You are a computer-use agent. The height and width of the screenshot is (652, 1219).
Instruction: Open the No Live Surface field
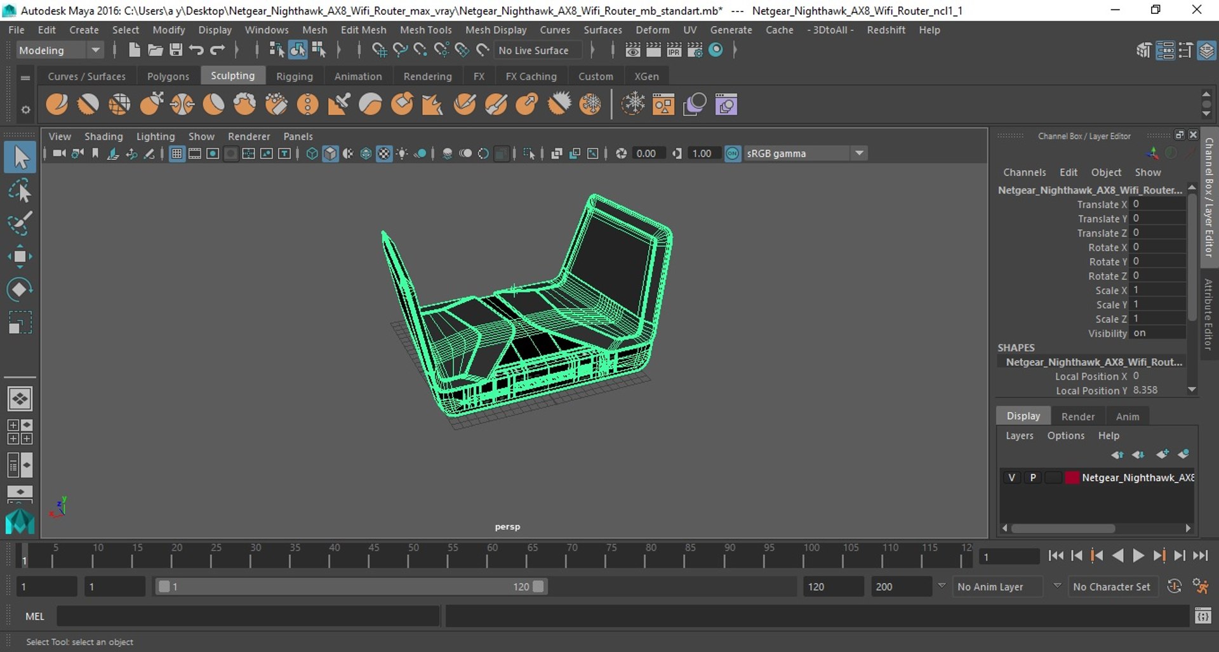tap(538, 50)
